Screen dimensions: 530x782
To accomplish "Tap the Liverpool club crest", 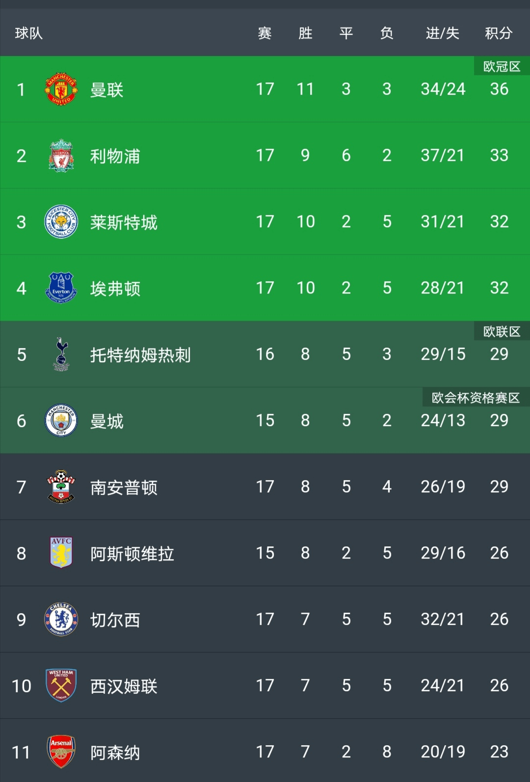I will [x=61, y=156].
